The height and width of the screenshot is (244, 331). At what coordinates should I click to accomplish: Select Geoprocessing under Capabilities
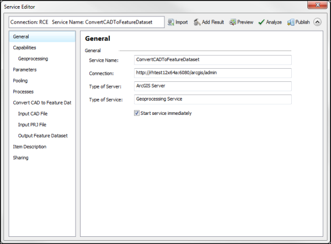[33, 59]
